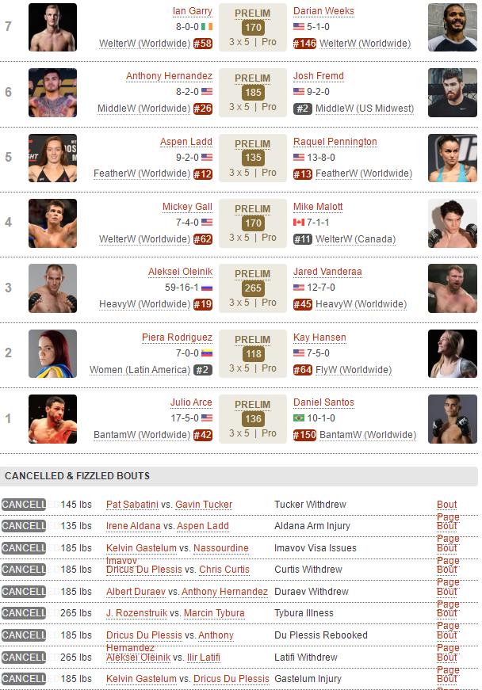482x690 pixels.
Task: Click the Cancelled tag for Rozenstruik vs. Tybura
Action: 23,613
